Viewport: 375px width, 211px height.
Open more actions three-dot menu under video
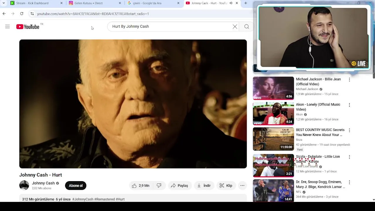point(242,186)
